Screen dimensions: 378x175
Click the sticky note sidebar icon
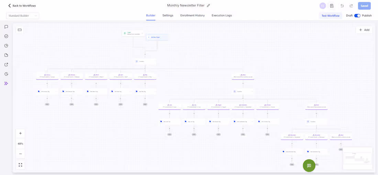(6, 55)
